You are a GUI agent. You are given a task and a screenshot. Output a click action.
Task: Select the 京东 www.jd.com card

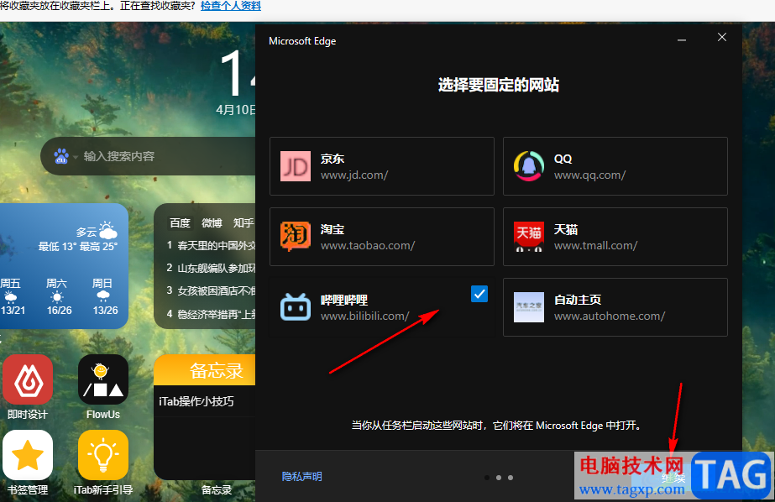381,166
